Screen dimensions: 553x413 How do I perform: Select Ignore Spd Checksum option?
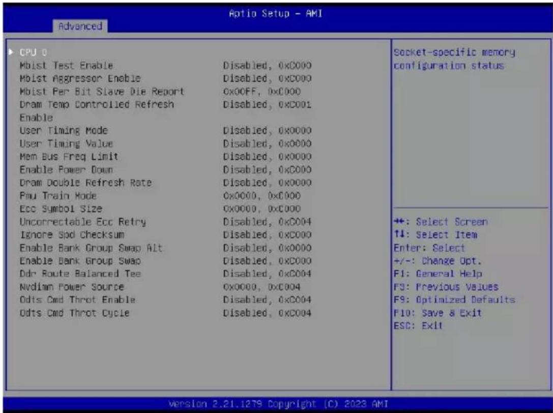72,235
